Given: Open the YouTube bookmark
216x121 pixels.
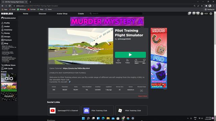Looking at the screenshot, I should [x=31, y=9].
